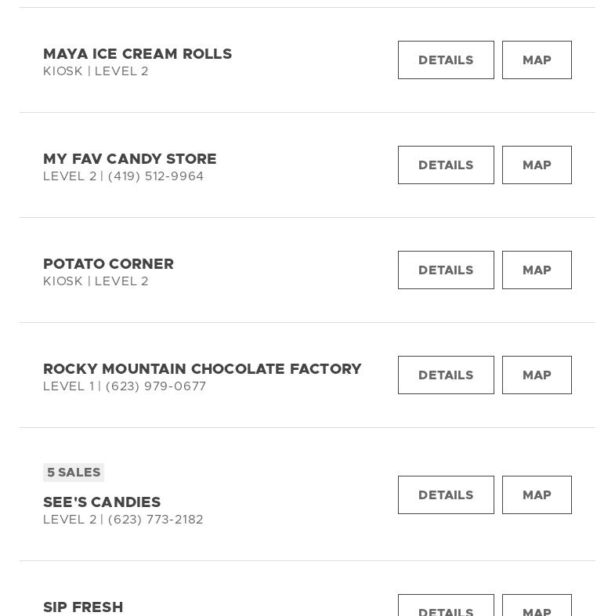Image resolution: width=615 pixels, height=616 pixels.
Task: View See's Candies details
Action: point(446,495)
